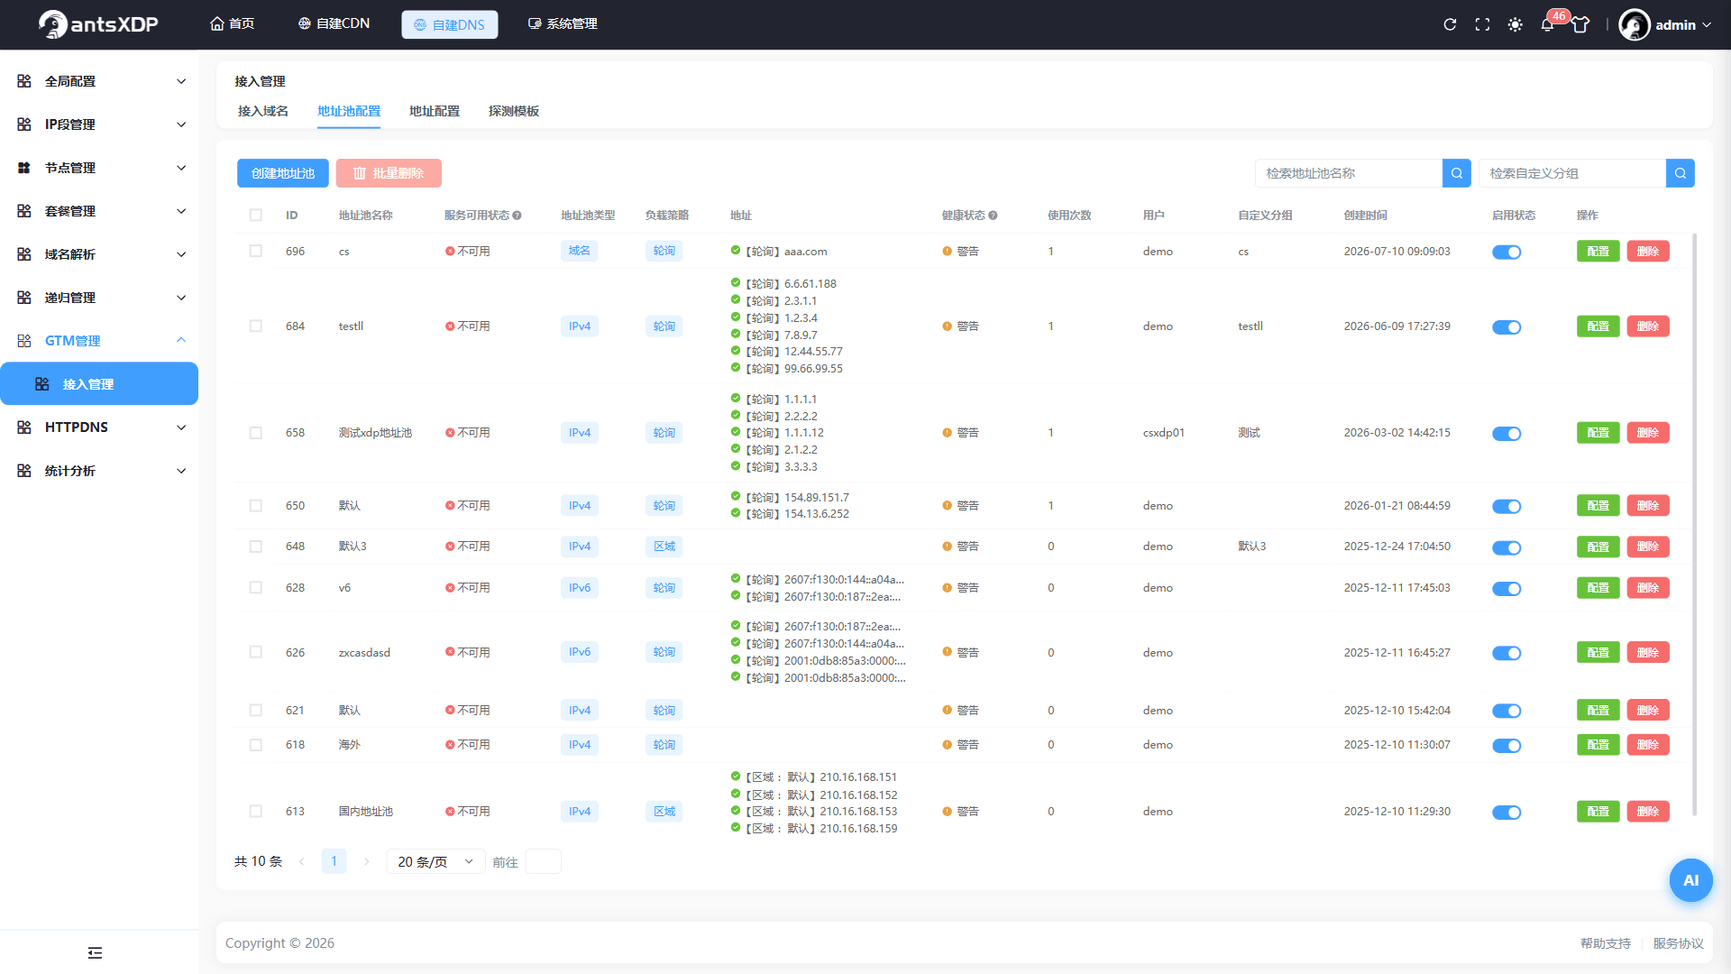The image size is (1731, 974).
Task: Check the select-all header checkbox
Action: point(256,216)
